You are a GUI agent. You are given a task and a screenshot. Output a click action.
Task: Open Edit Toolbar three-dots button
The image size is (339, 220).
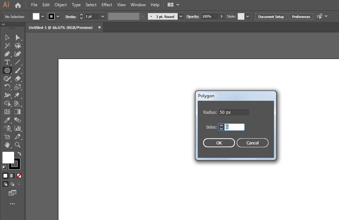12,204
